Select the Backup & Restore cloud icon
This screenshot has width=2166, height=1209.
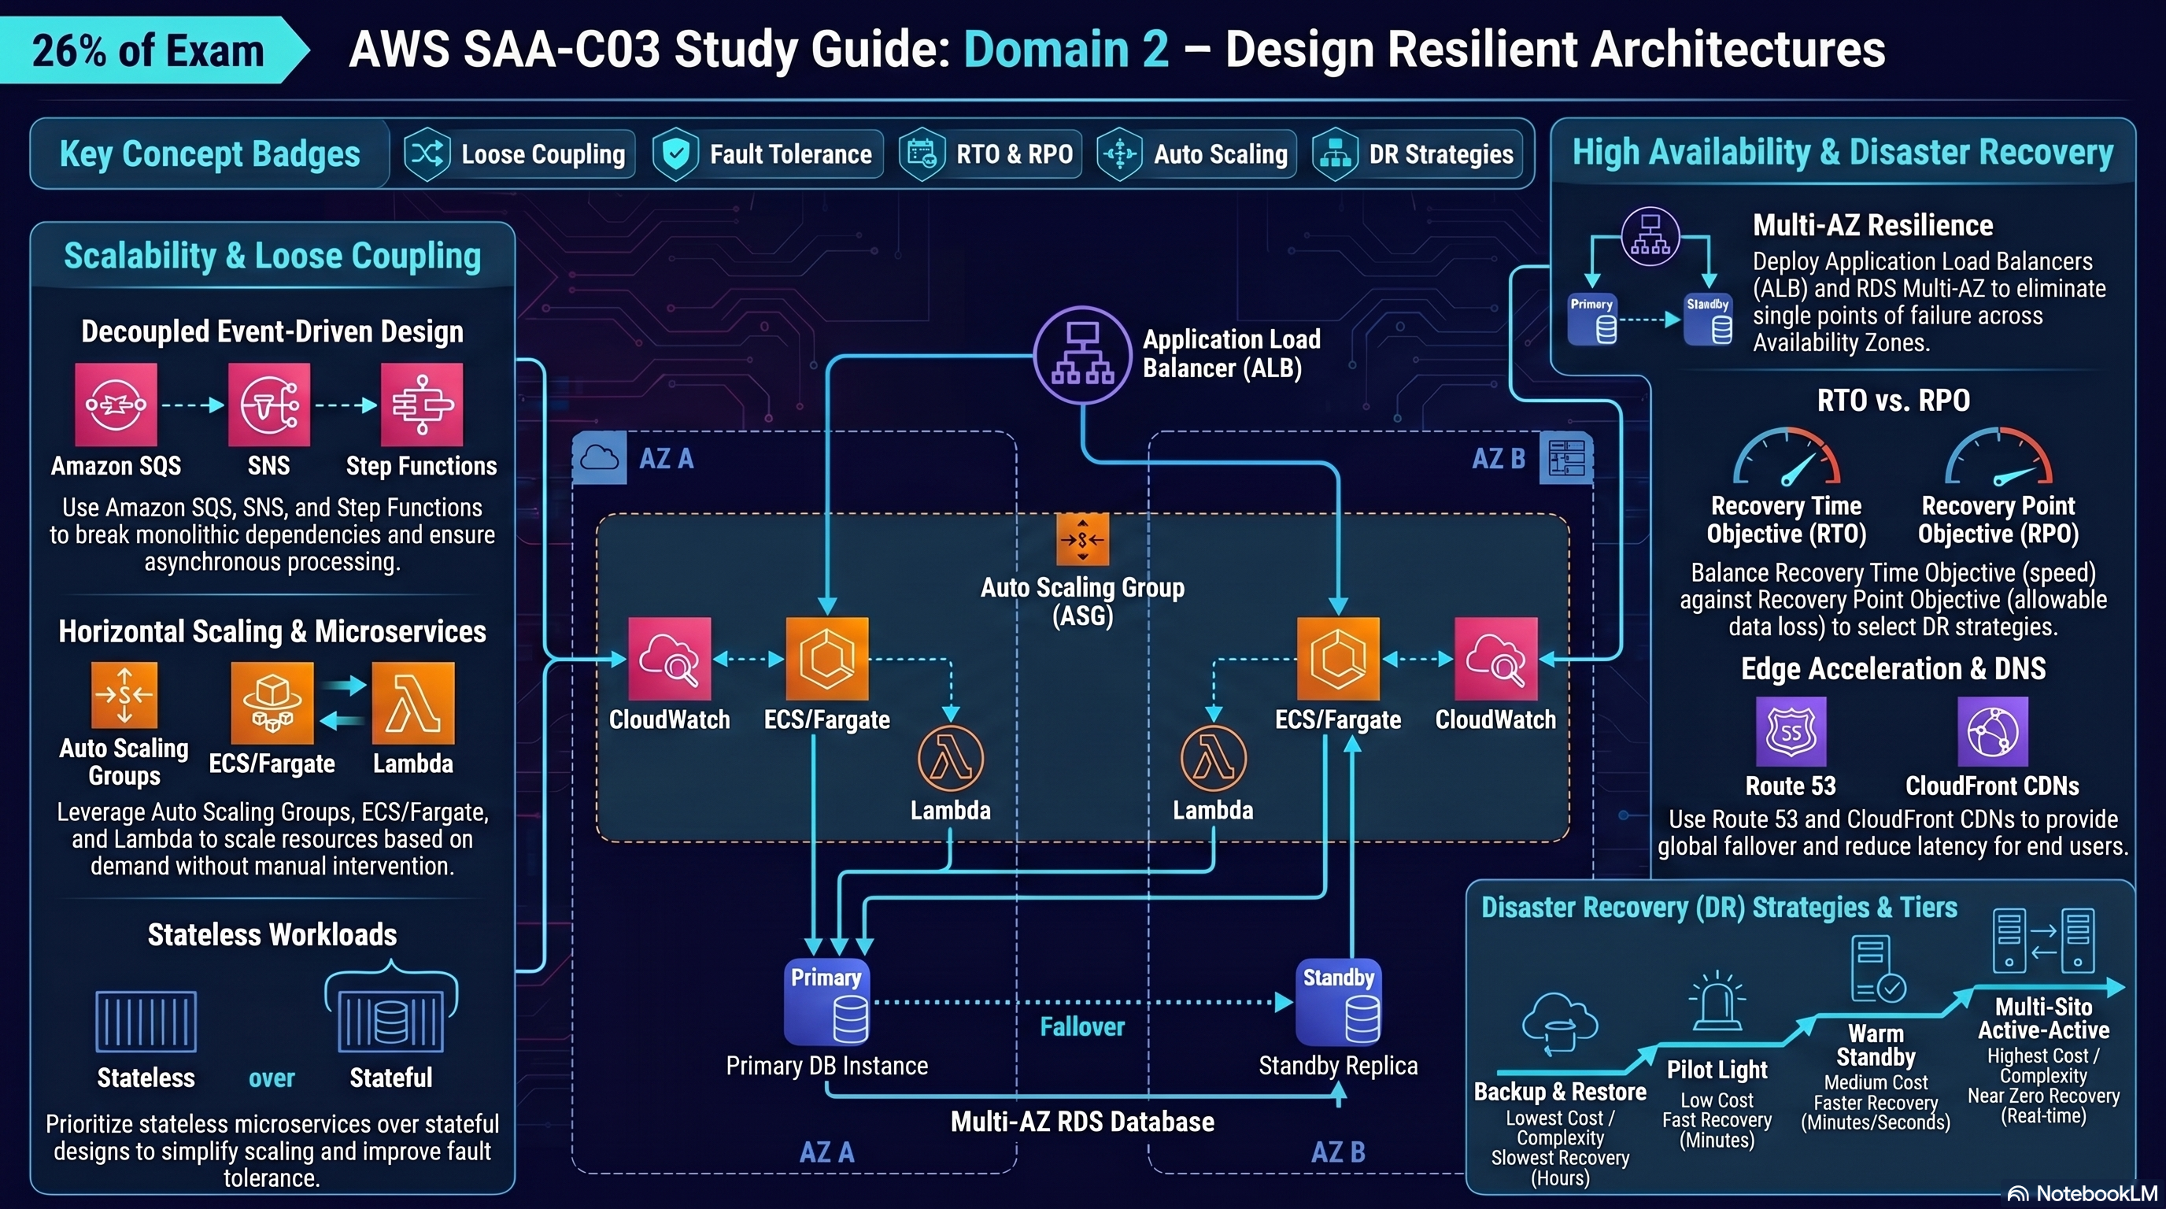(x=1560, y=1024)
